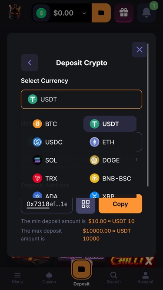This screenshot has width=163, height=290.
Task: Choose BNB-BSC currency option
Action: pos(110,178)
